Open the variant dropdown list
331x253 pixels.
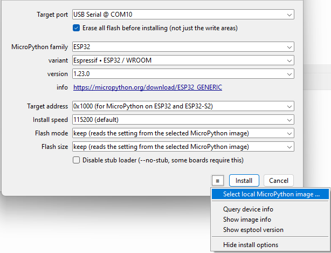click(x=289, y=60)
